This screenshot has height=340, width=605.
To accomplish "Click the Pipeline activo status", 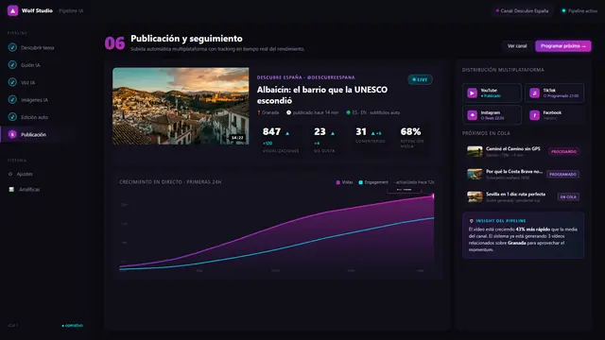I will (x=579, y=10).
